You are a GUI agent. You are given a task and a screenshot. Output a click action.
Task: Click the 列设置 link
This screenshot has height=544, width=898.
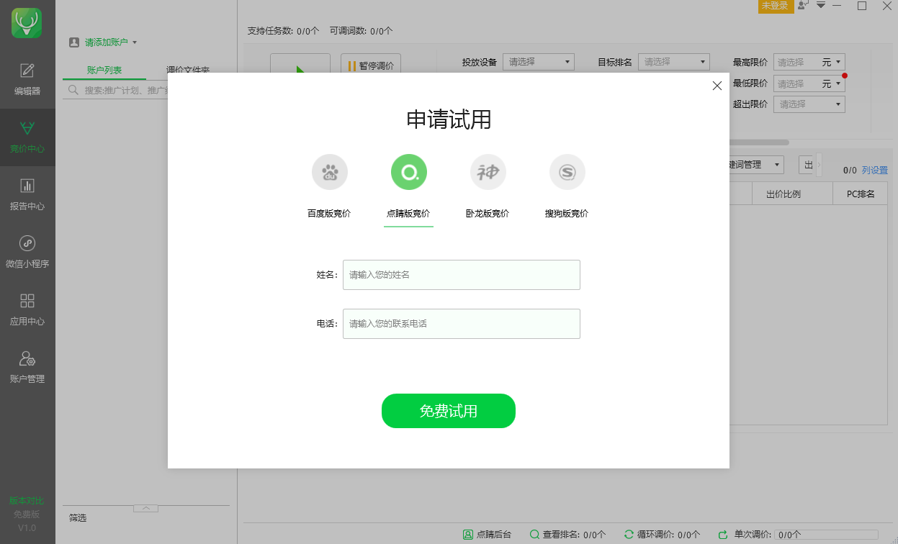click(x=875, y=171)
